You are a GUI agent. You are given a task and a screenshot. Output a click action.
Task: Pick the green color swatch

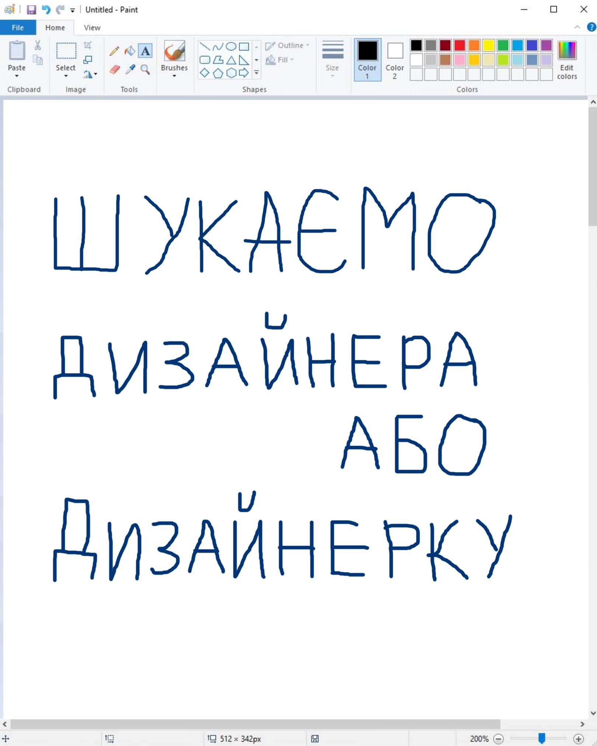pyautogui.click(x=503, y=45)
